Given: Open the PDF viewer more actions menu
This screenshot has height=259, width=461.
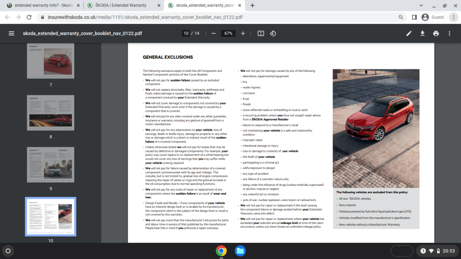Looking at the screenshot, I should [449, 34].
